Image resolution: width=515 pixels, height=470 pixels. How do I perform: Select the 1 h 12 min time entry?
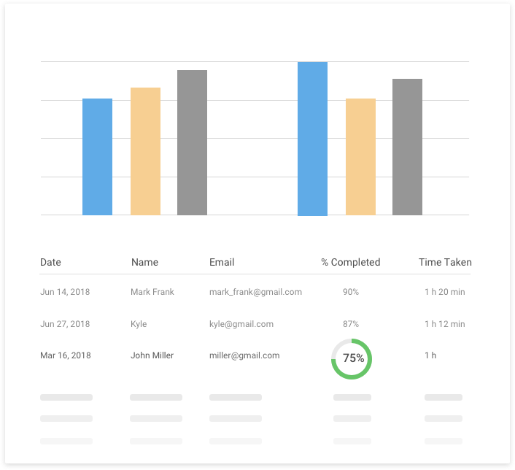(445, 324)
